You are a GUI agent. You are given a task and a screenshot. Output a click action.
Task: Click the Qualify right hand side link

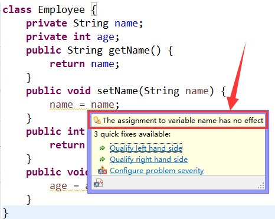point(149,160)
